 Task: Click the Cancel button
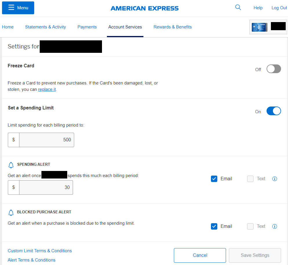pos(200,255)
